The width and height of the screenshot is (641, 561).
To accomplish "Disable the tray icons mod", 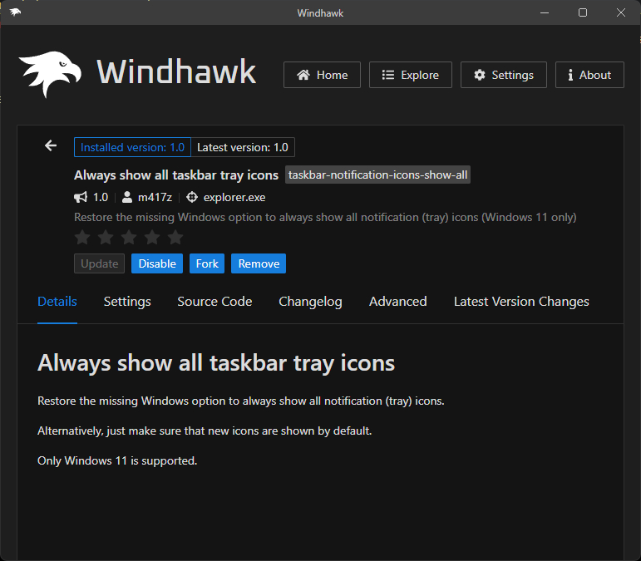I will pyautogui.click(x=157, y=263).
